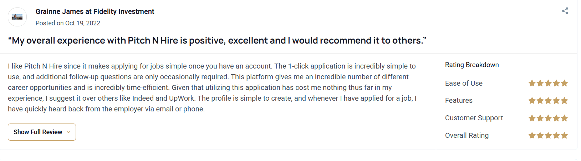Click the Posted on Oct 19, 2022 date
Image resolution: width=581 pixels, height=161 pixels.
coord(68,23)
